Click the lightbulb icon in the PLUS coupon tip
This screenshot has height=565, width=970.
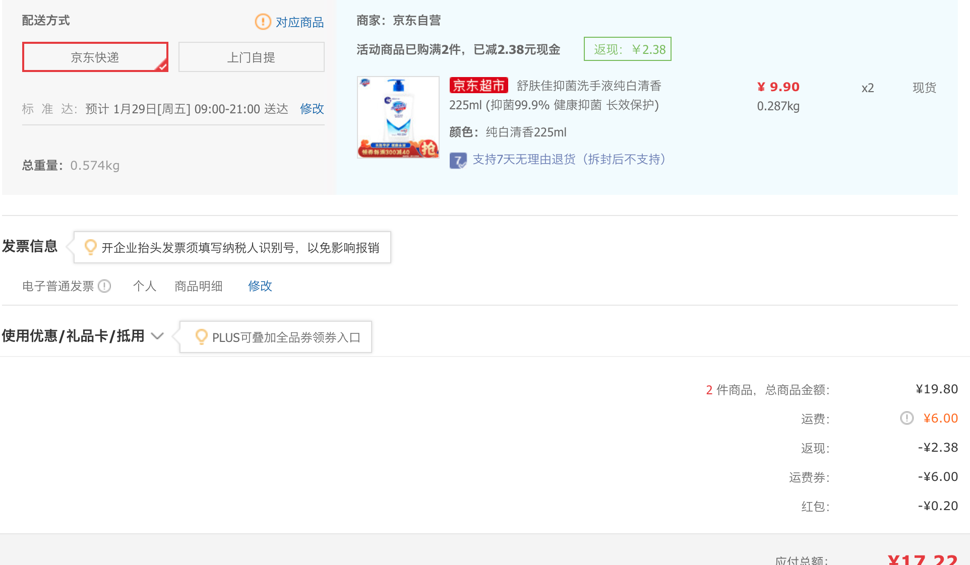coord(201,337)
